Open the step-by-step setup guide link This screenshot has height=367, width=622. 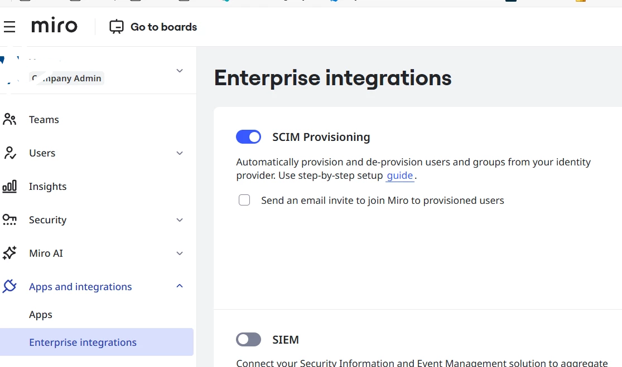pos(400,175)
